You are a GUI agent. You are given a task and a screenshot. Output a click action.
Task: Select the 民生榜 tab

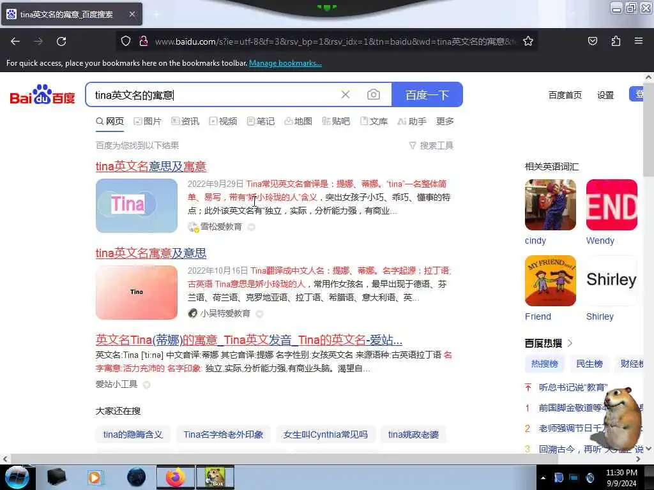point(589,364)
